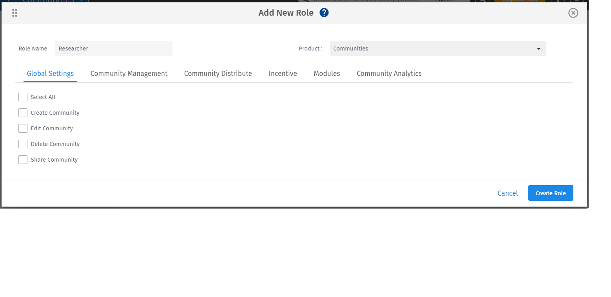Check the Edit Community checkbox
The width and height of the screenshot is (611, 297).
(x=23, y=128)
